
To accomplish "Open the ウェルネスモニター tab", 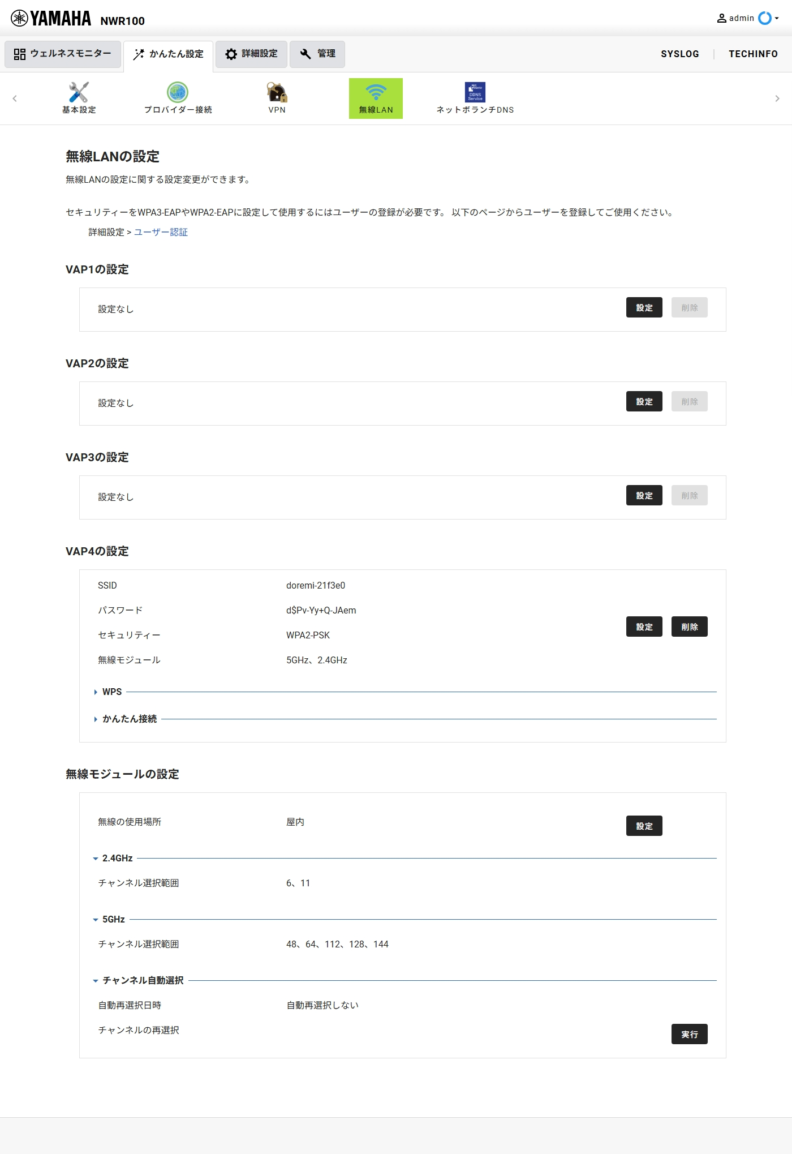I will [x=63, y=54].
